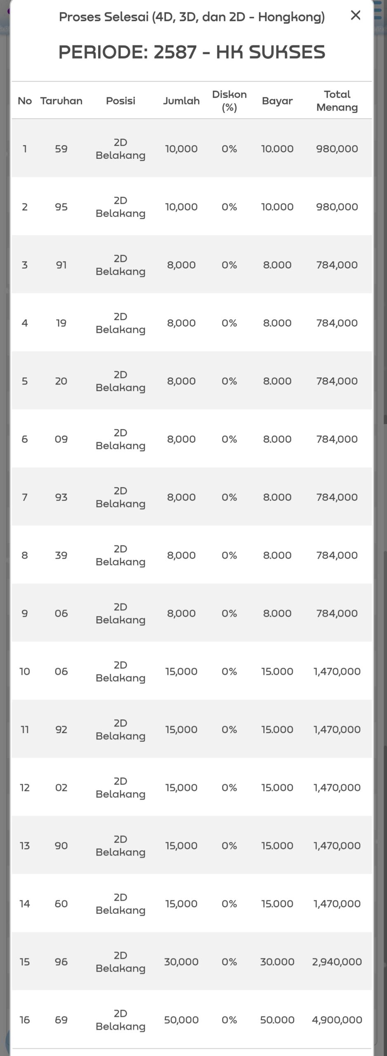This screenshot has height=1056, width=387.
Task: Click the 50,000 jumlah amount
Action: click(x=181, y=1020)
